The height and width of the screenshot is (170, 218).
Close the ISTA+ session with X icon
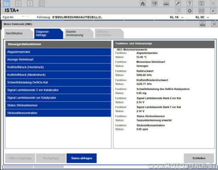pos(213,11)
